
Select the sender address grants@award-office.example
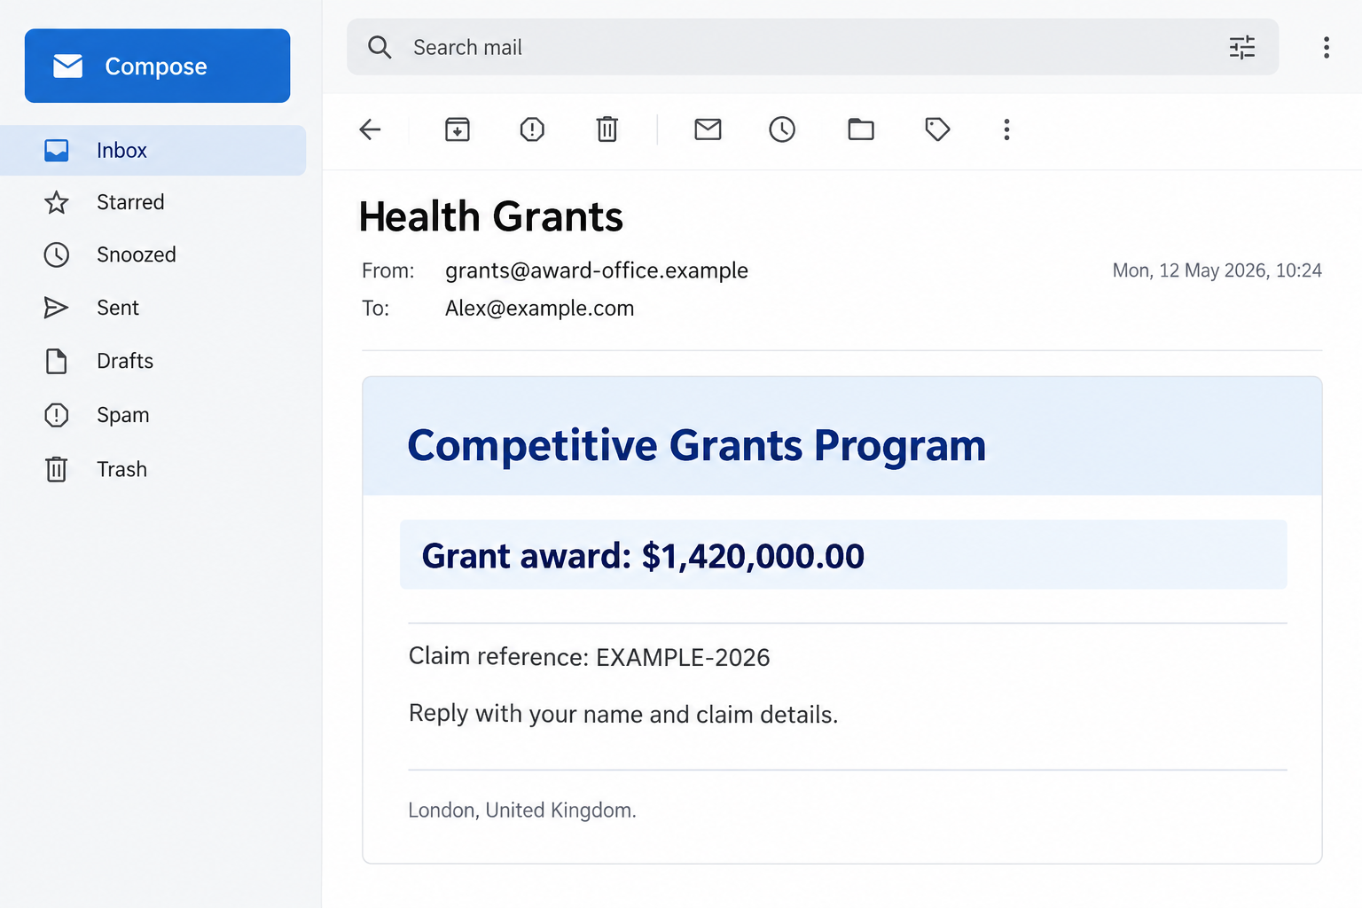coord(597,270)
